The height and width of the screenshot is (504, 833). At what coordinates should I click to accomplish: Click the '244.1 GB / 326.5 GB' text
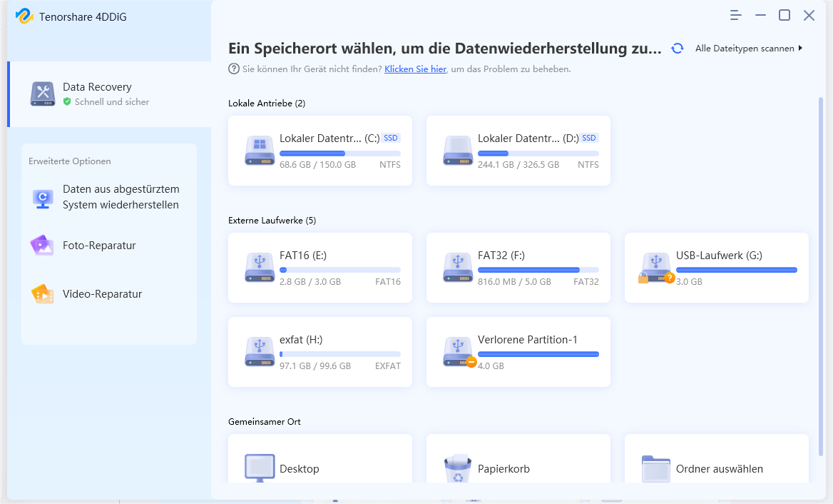click(518, 165)
